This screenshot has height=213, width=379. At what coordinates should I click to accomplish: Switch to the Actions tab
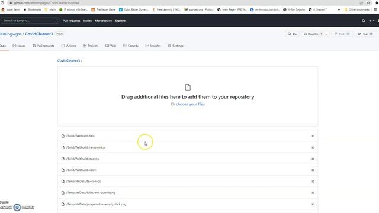[x=69, y=46]
